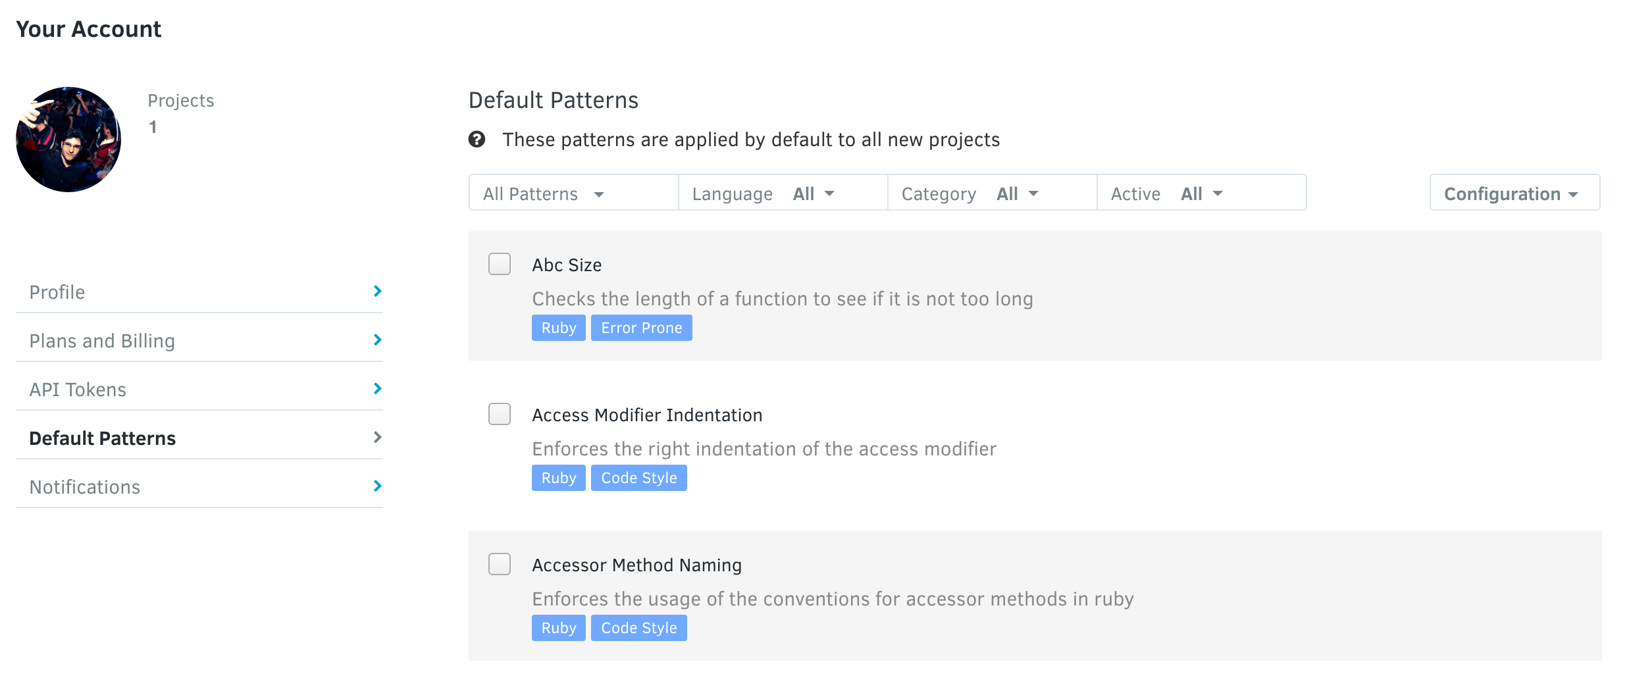Open the Notifications settings
This screenshot has width=1631, height=695.
(x=84, y=486)
